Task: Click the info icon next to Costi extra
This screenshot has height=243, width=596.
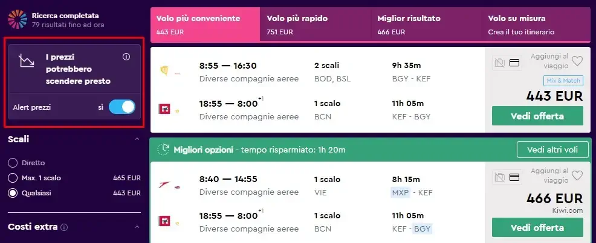Action: (64, 227)
